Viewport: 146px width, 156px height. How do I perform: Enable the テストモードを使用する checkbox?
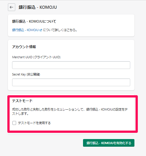click(14, 123)
